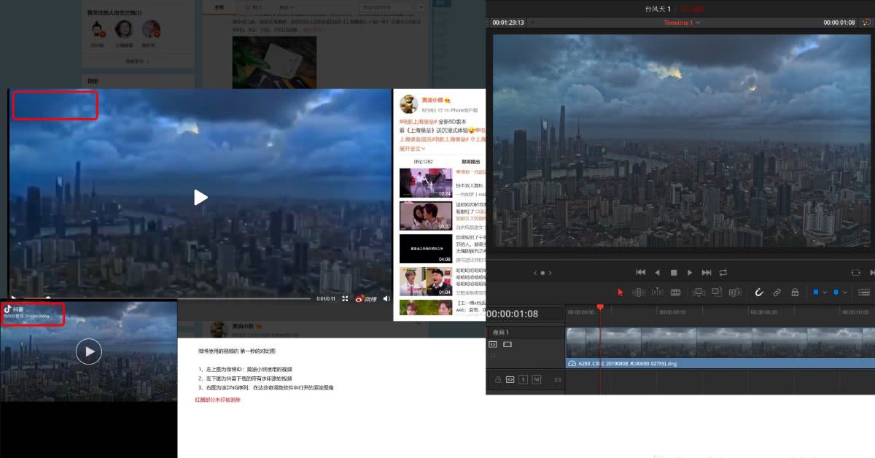Add a blue flag to clip

[x=816, y=292]
